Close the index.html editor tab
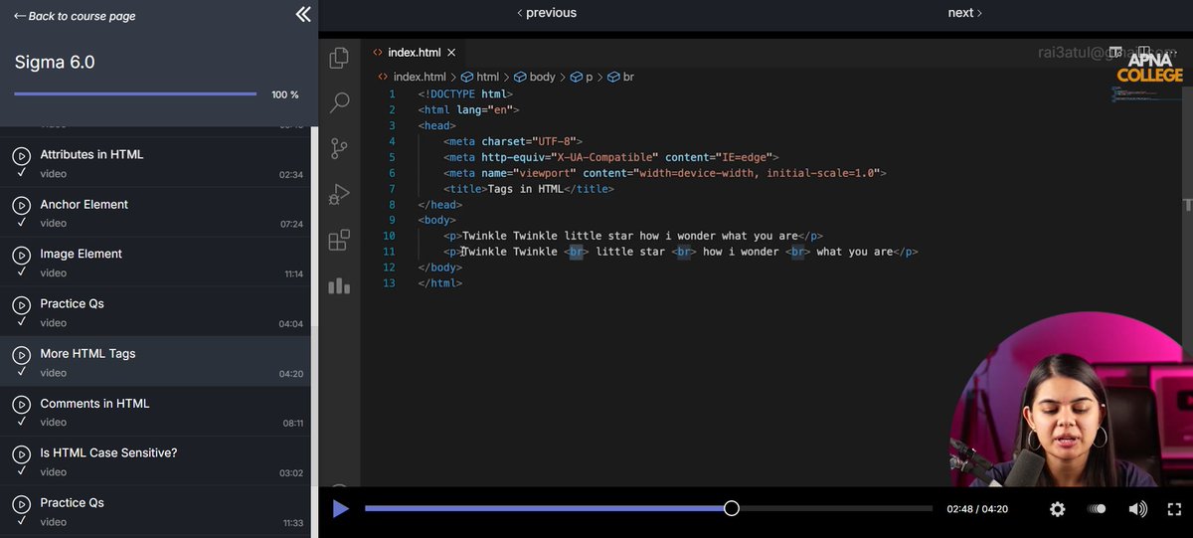This screenshot has height=538, width=1193. (451, 53)
